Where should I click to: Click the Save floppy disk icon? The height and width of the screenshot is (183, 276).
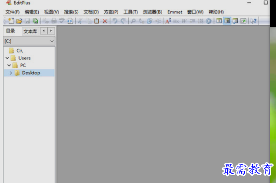[x=27, y=21]
